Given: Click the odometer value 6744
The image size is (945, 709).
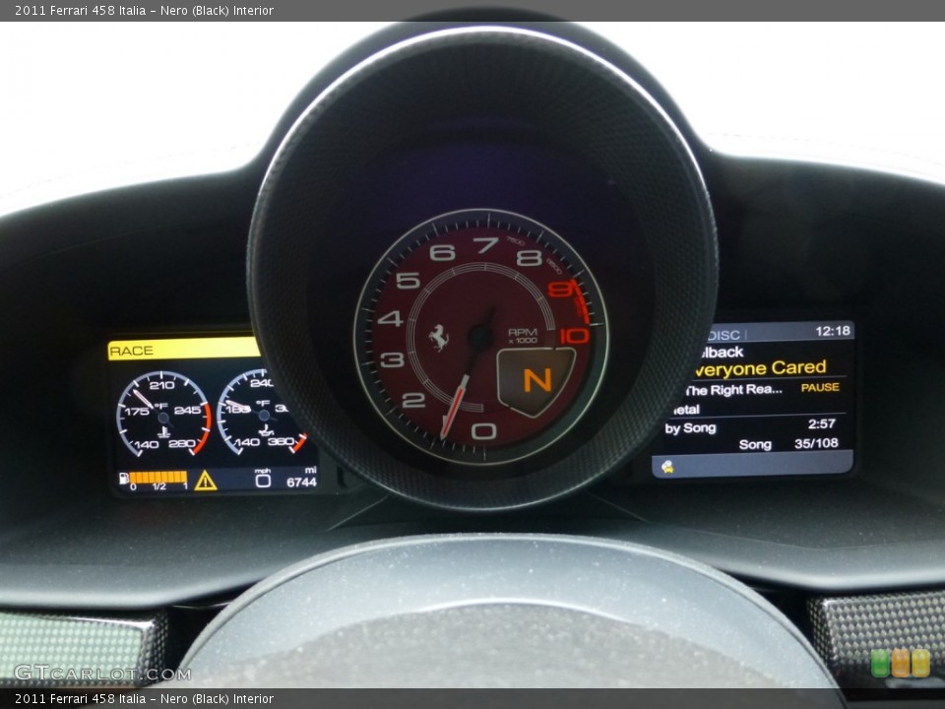Looking at the screenshot, I should pyautogui.click(x=301, y=482).
